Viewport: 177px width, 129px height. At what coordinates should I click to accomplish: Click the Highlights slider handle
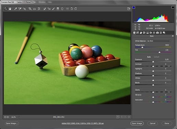coord(153,71)
